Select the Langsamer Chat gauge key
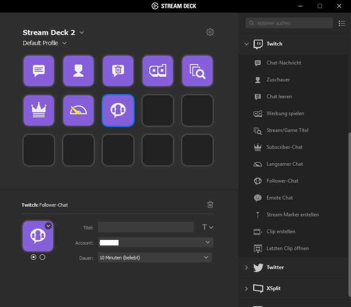Screen dimensions: 351x307 [x=78, y=110]
